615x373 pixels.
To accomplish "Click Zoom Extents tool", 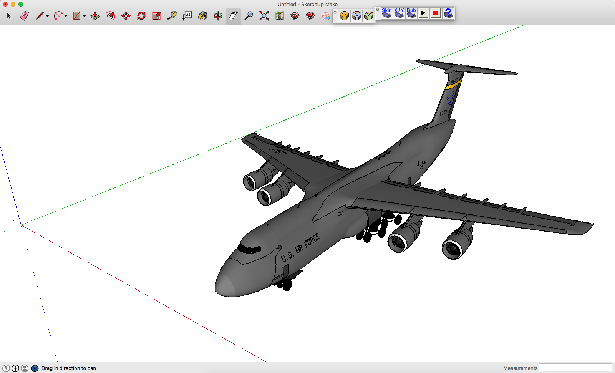I will click(x=264, y=16).
